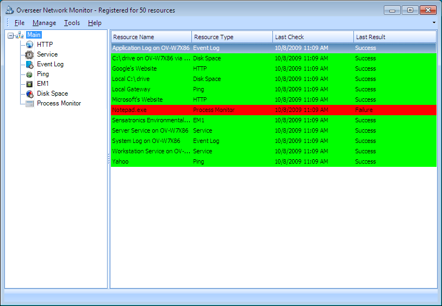This screenshot has height=306, width=442.
Task: Select Server Service on OV-W7X86
Action: click(x=273, y=130)
